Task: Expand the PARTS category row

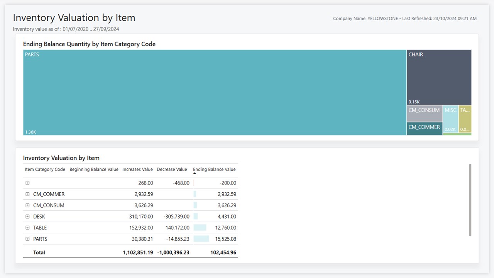Action: 27,239
